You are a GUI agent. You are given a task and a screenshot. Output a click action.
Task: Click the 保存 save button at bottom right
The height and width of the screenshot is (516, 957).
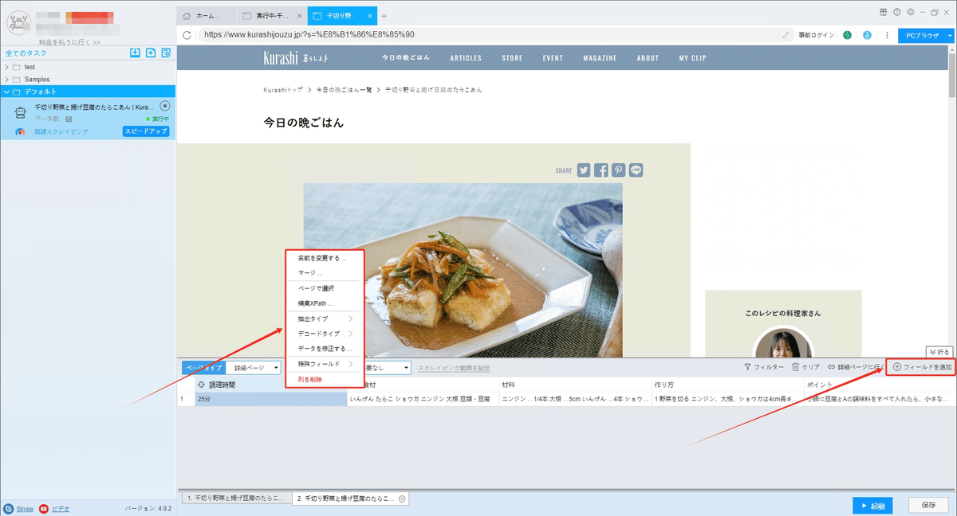point(928,505)
